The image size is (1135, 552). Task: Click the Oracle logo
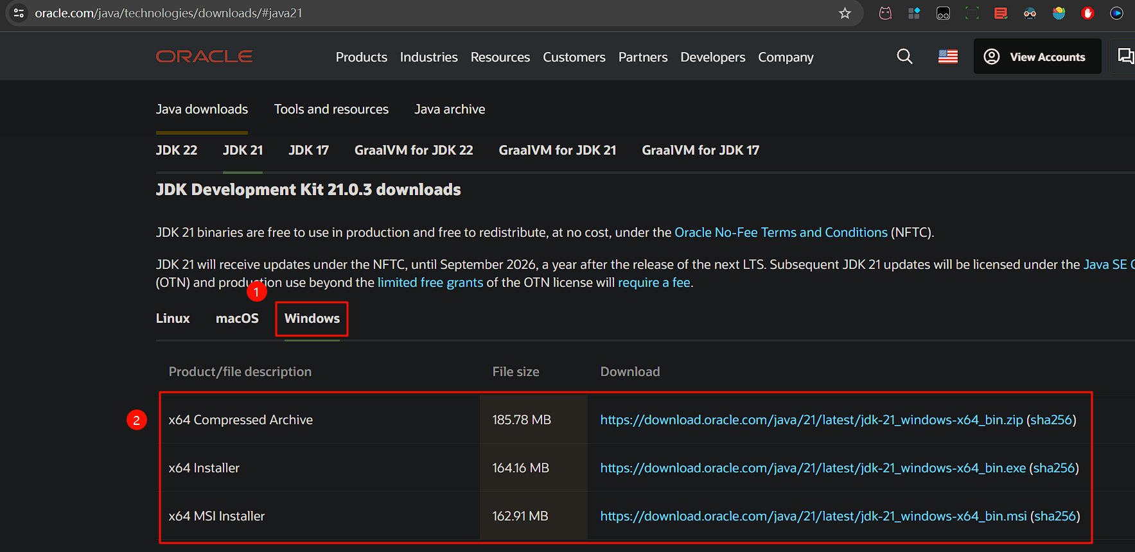pos(204,56)
